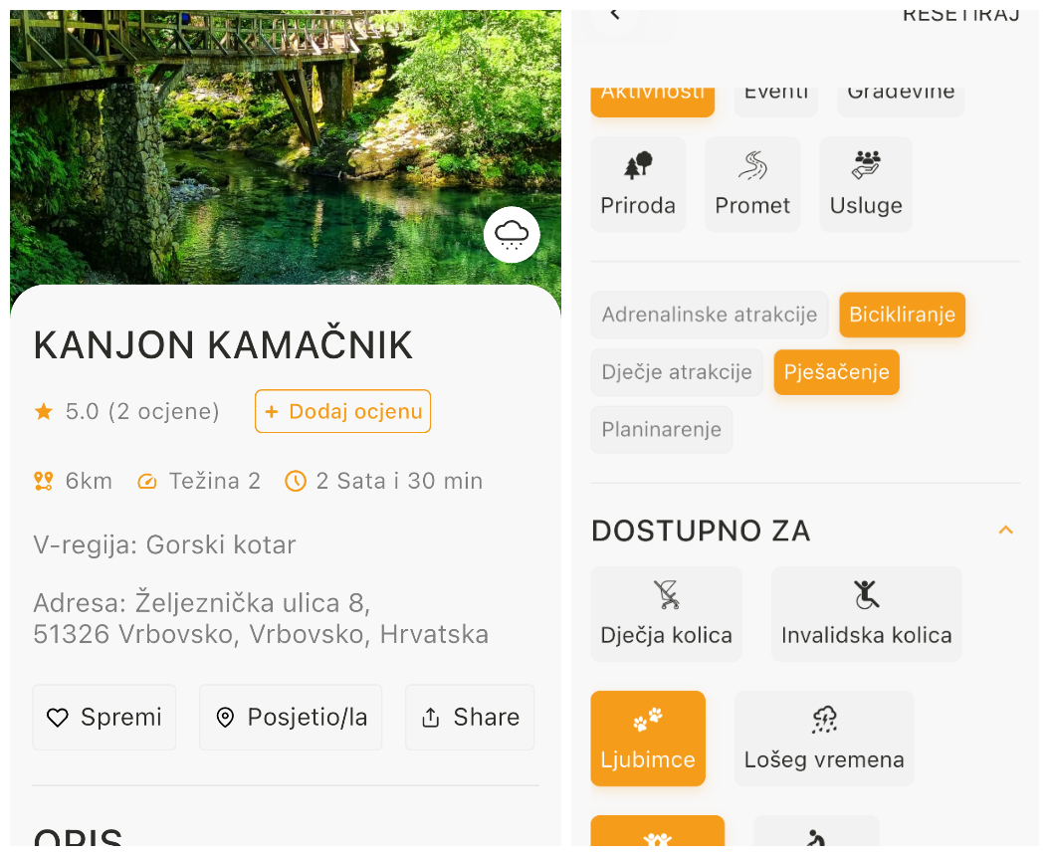The height and width of the screenshot is (856, 1049).
Task: Toggle Invalidska kolica accessibility filter
Action: [866, 613]
